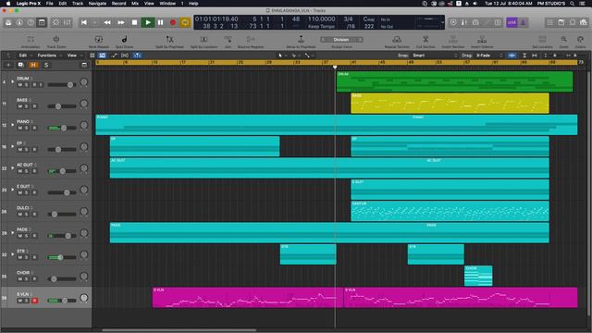Open the Note Pads icon

pos(561,22)
